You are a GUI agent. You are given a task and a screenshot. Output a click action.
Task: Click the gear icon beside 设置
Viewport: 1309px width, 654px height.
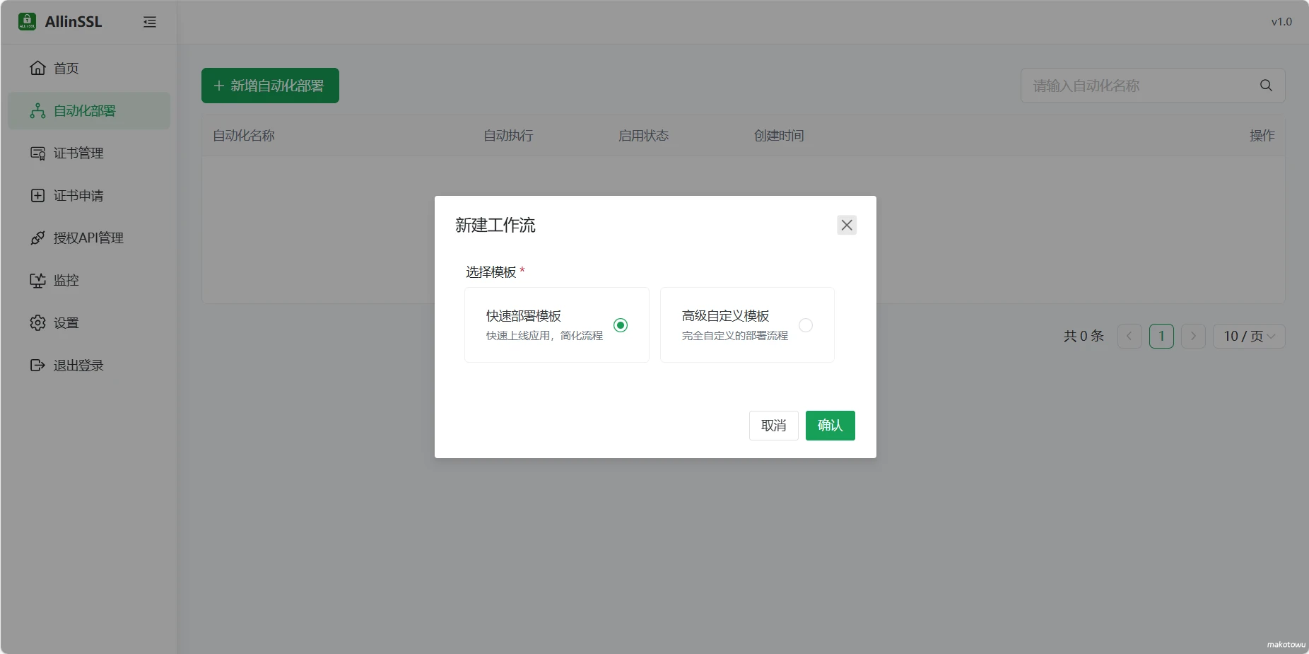[x=37, y=322]
